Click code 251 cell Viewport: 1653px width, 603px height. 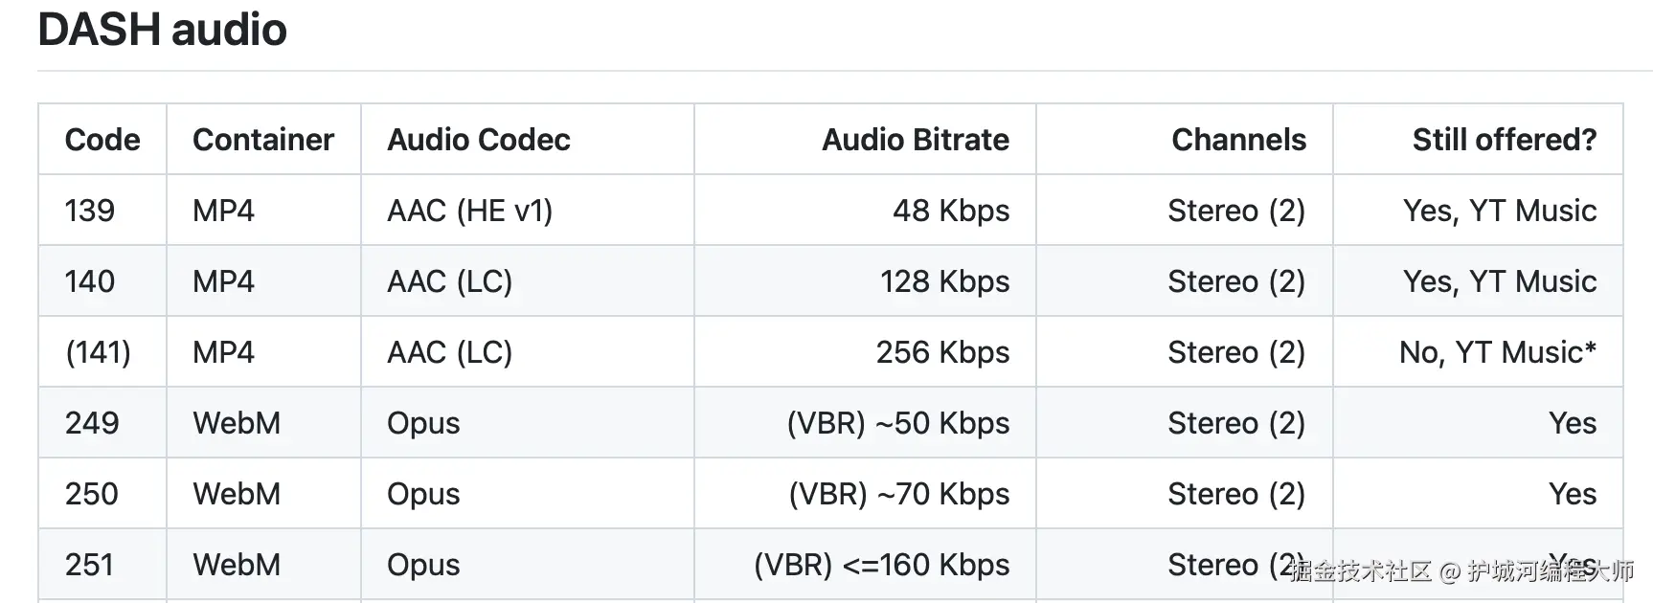[89, 565]
